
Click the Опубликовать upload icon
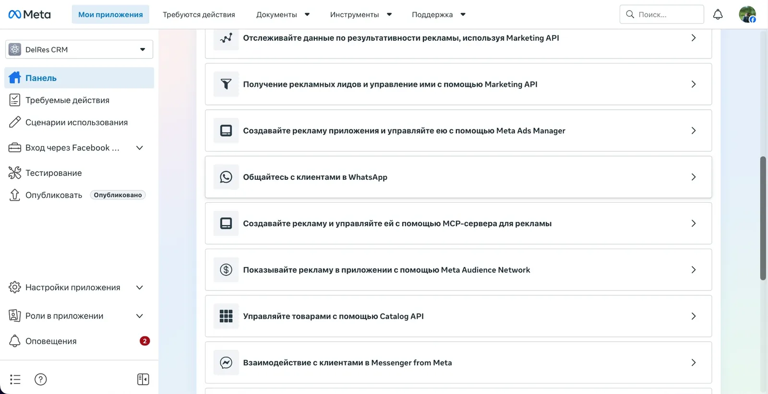point(15,195)
